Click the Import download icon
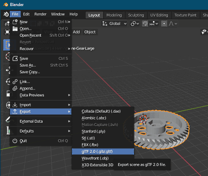This screenshot has height=176, width=208. 15,105
